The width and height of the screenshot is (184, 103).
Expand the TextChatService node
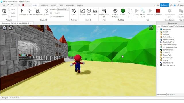point(158,65)
